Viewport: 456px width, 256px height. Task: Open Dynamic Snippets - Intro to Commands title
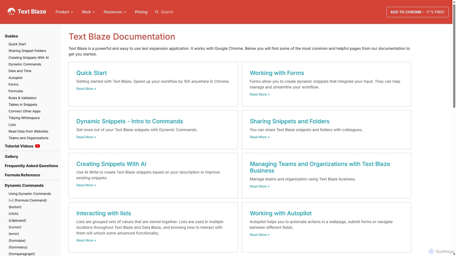pos(130,121)
